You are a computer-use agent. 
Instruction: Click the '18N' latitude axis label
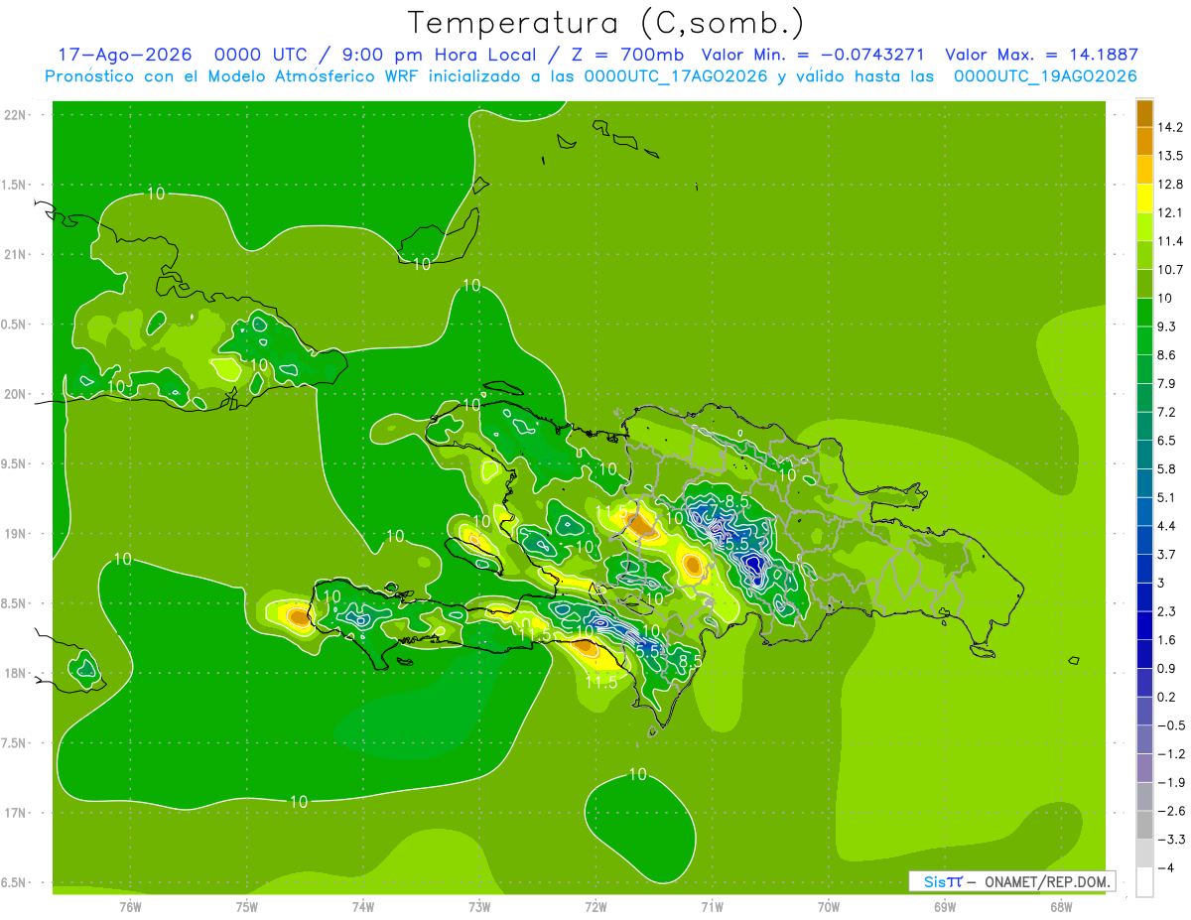click(x=15, y=674)
